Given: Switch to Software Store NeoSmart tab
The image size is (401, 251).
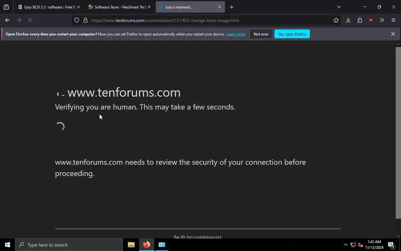Looking at the screenshot, I should (x=117, y=7).
